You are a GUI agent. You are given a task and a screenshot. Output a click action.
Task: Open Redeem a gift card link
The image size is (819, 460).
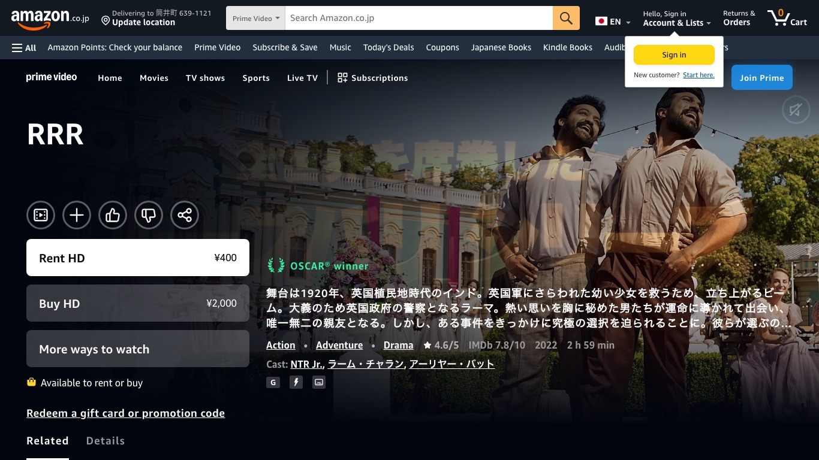[x=125, y=413]
